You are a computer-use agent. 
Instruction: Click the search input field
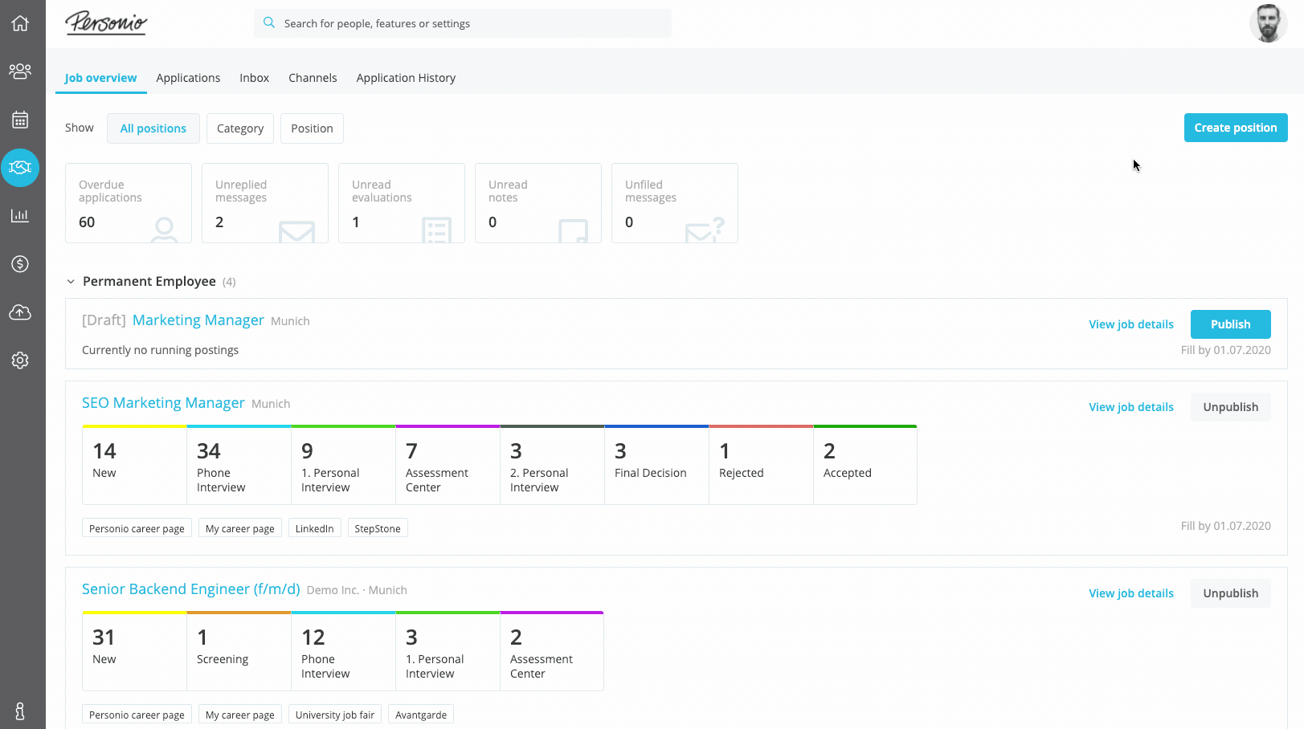[474, 23]
